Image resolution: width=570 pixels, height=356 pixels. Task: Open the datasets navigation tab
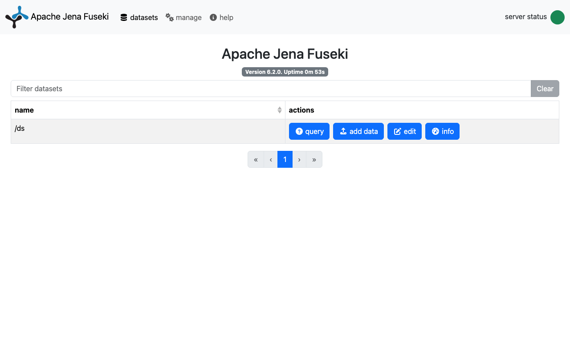pyautogui.click(x=139, y=17)
